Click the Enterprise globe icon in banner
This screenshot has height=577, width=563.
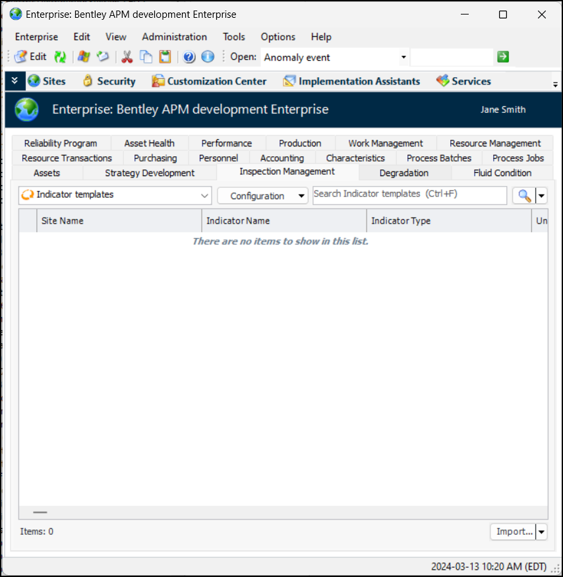(26, 109)
